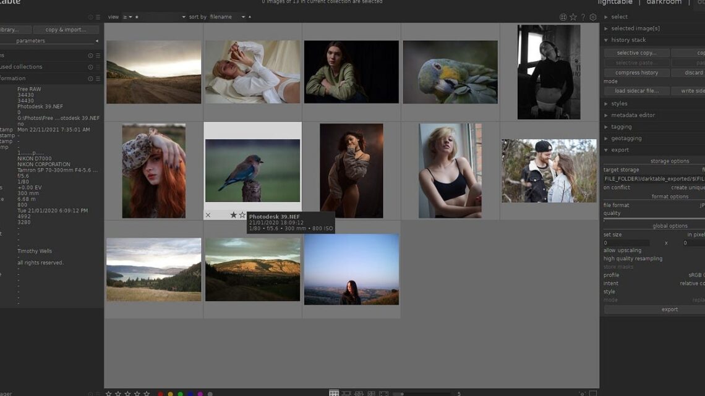Click display profile icon at bottom right

tap(582, 394)
